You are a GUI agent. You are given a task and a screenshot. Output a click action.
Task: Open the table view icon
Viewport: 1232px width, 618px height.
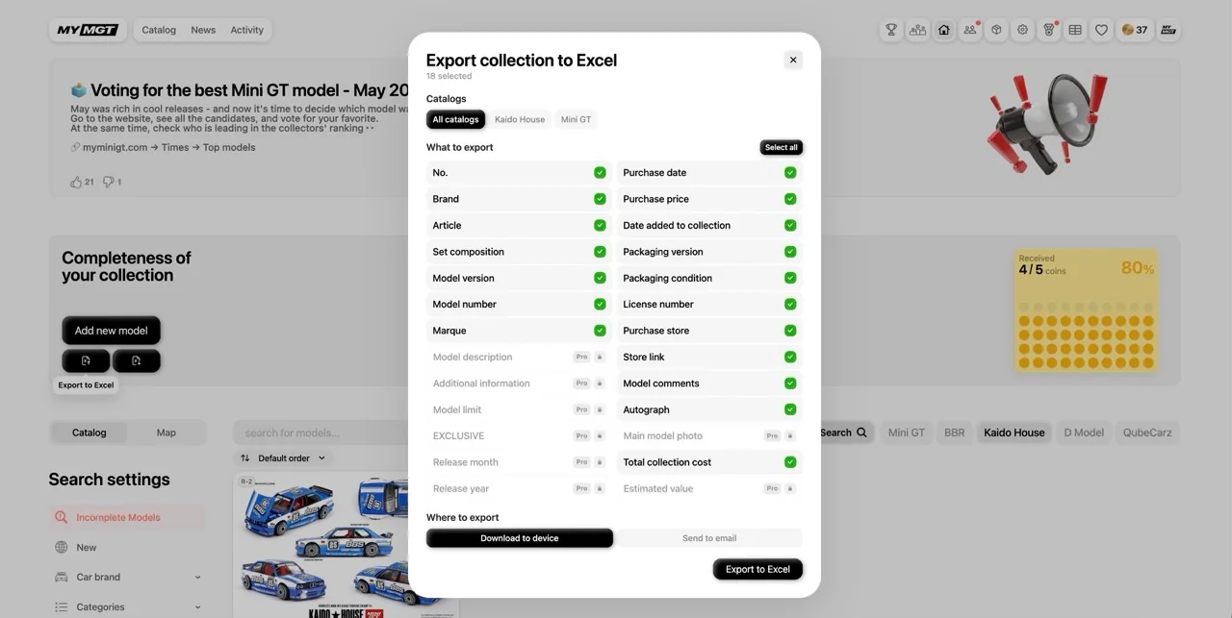[1075, 30]
